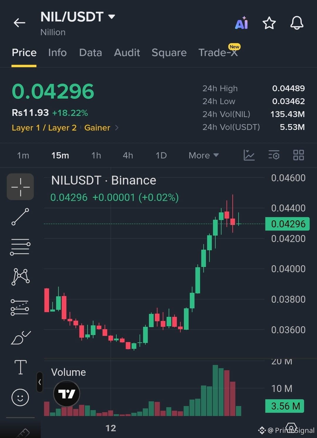
Task: Switch to the Info tab
Action: point(57,53)
